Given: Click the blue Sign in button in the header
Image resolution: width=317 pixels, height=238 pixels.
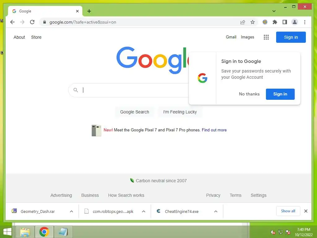Looking at the screenshot, I should [x=291, y=37].
